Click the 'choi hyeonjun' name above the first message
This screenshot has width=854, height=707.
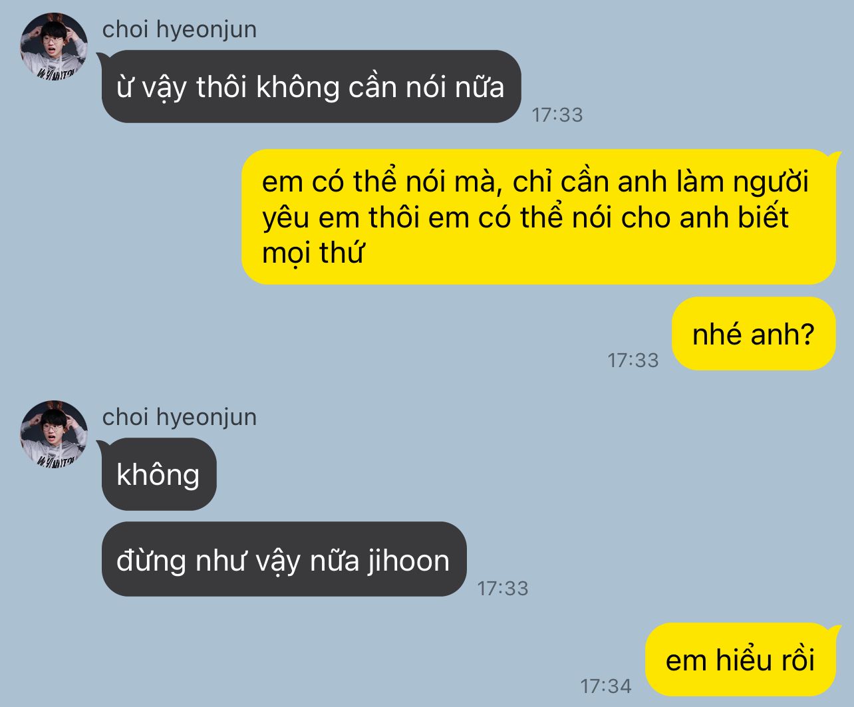coord(180,29)
